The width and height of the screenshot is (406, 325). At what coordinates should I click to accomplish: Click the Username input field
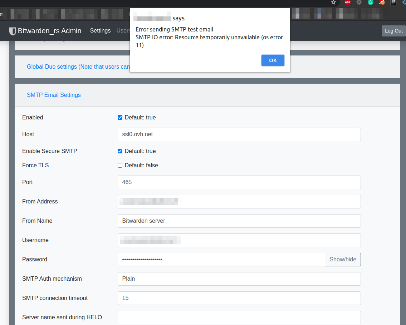(239, 240)
